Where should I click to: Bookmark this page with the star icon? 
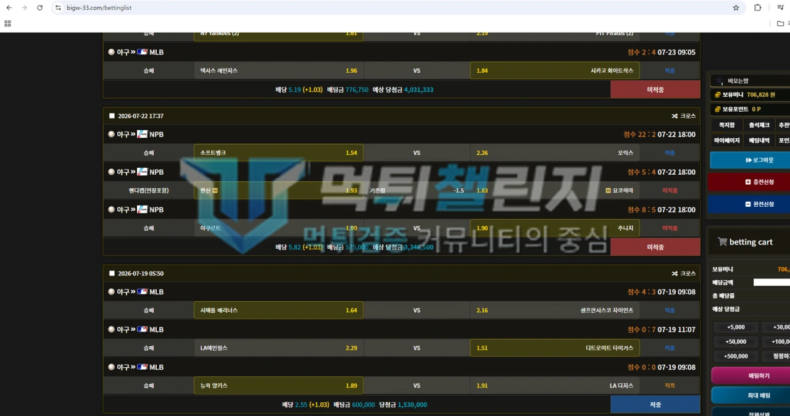(x=736, y=8)
